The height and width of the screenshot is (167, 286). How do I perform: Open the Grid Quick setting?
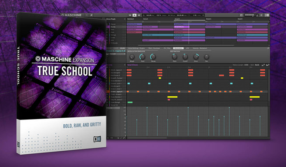257,65
